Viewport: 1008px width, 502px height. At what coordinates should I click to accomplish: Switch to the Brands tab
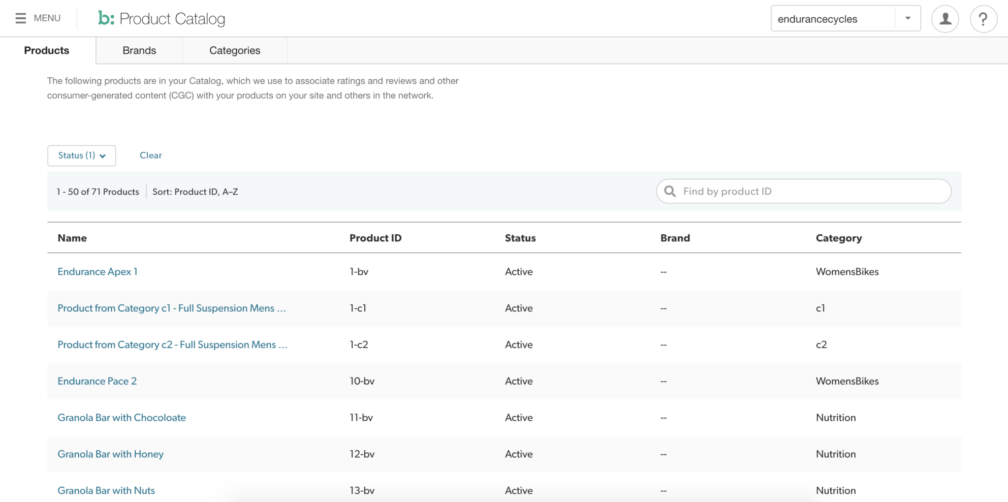[x=139, y=51]
